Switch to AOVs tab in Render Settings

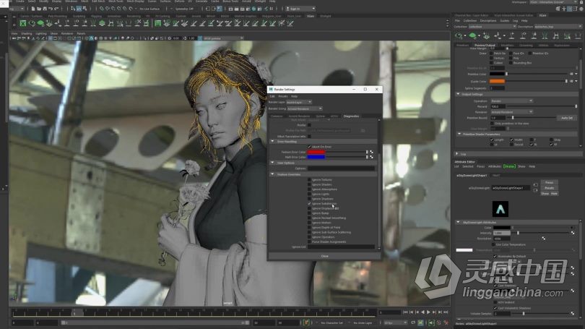click(x=334, y=116)
